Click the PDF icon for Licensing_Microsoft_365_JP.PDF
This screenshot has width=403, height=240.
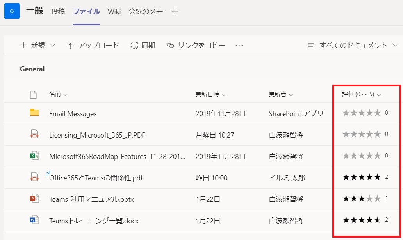(35, 135)
